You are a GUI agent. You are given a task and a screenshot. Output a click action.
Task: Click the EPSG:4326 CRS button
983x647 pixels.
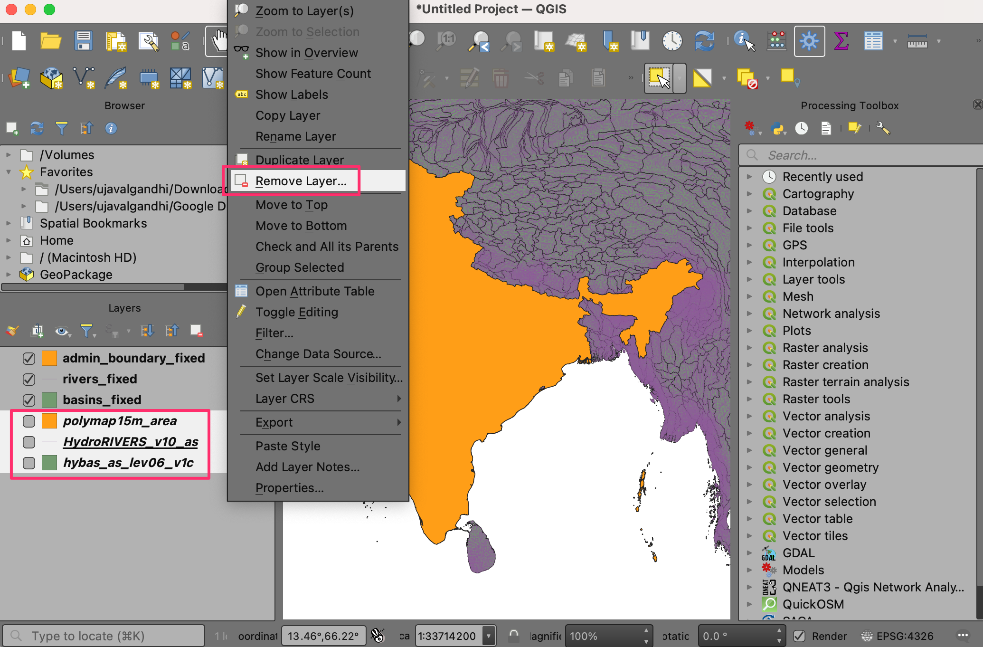[x=898, y=636]
